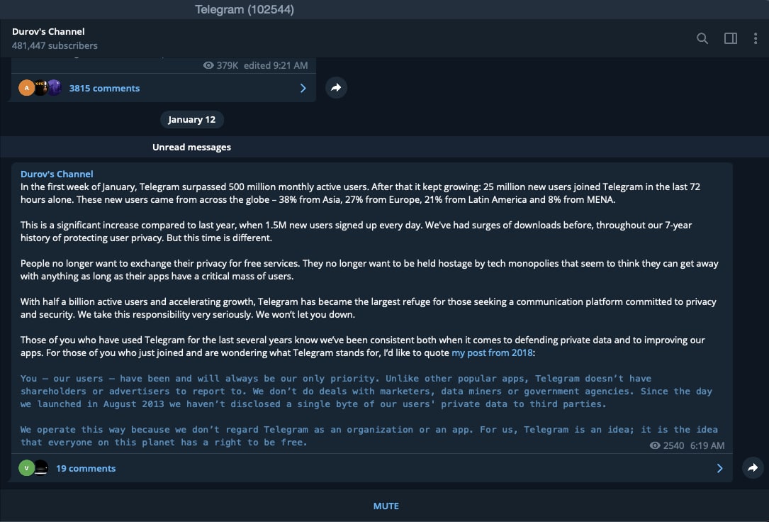Screen dimensions: 769x522
Task: Open the Durov's Channel header title
Action: tap(48, 31)
